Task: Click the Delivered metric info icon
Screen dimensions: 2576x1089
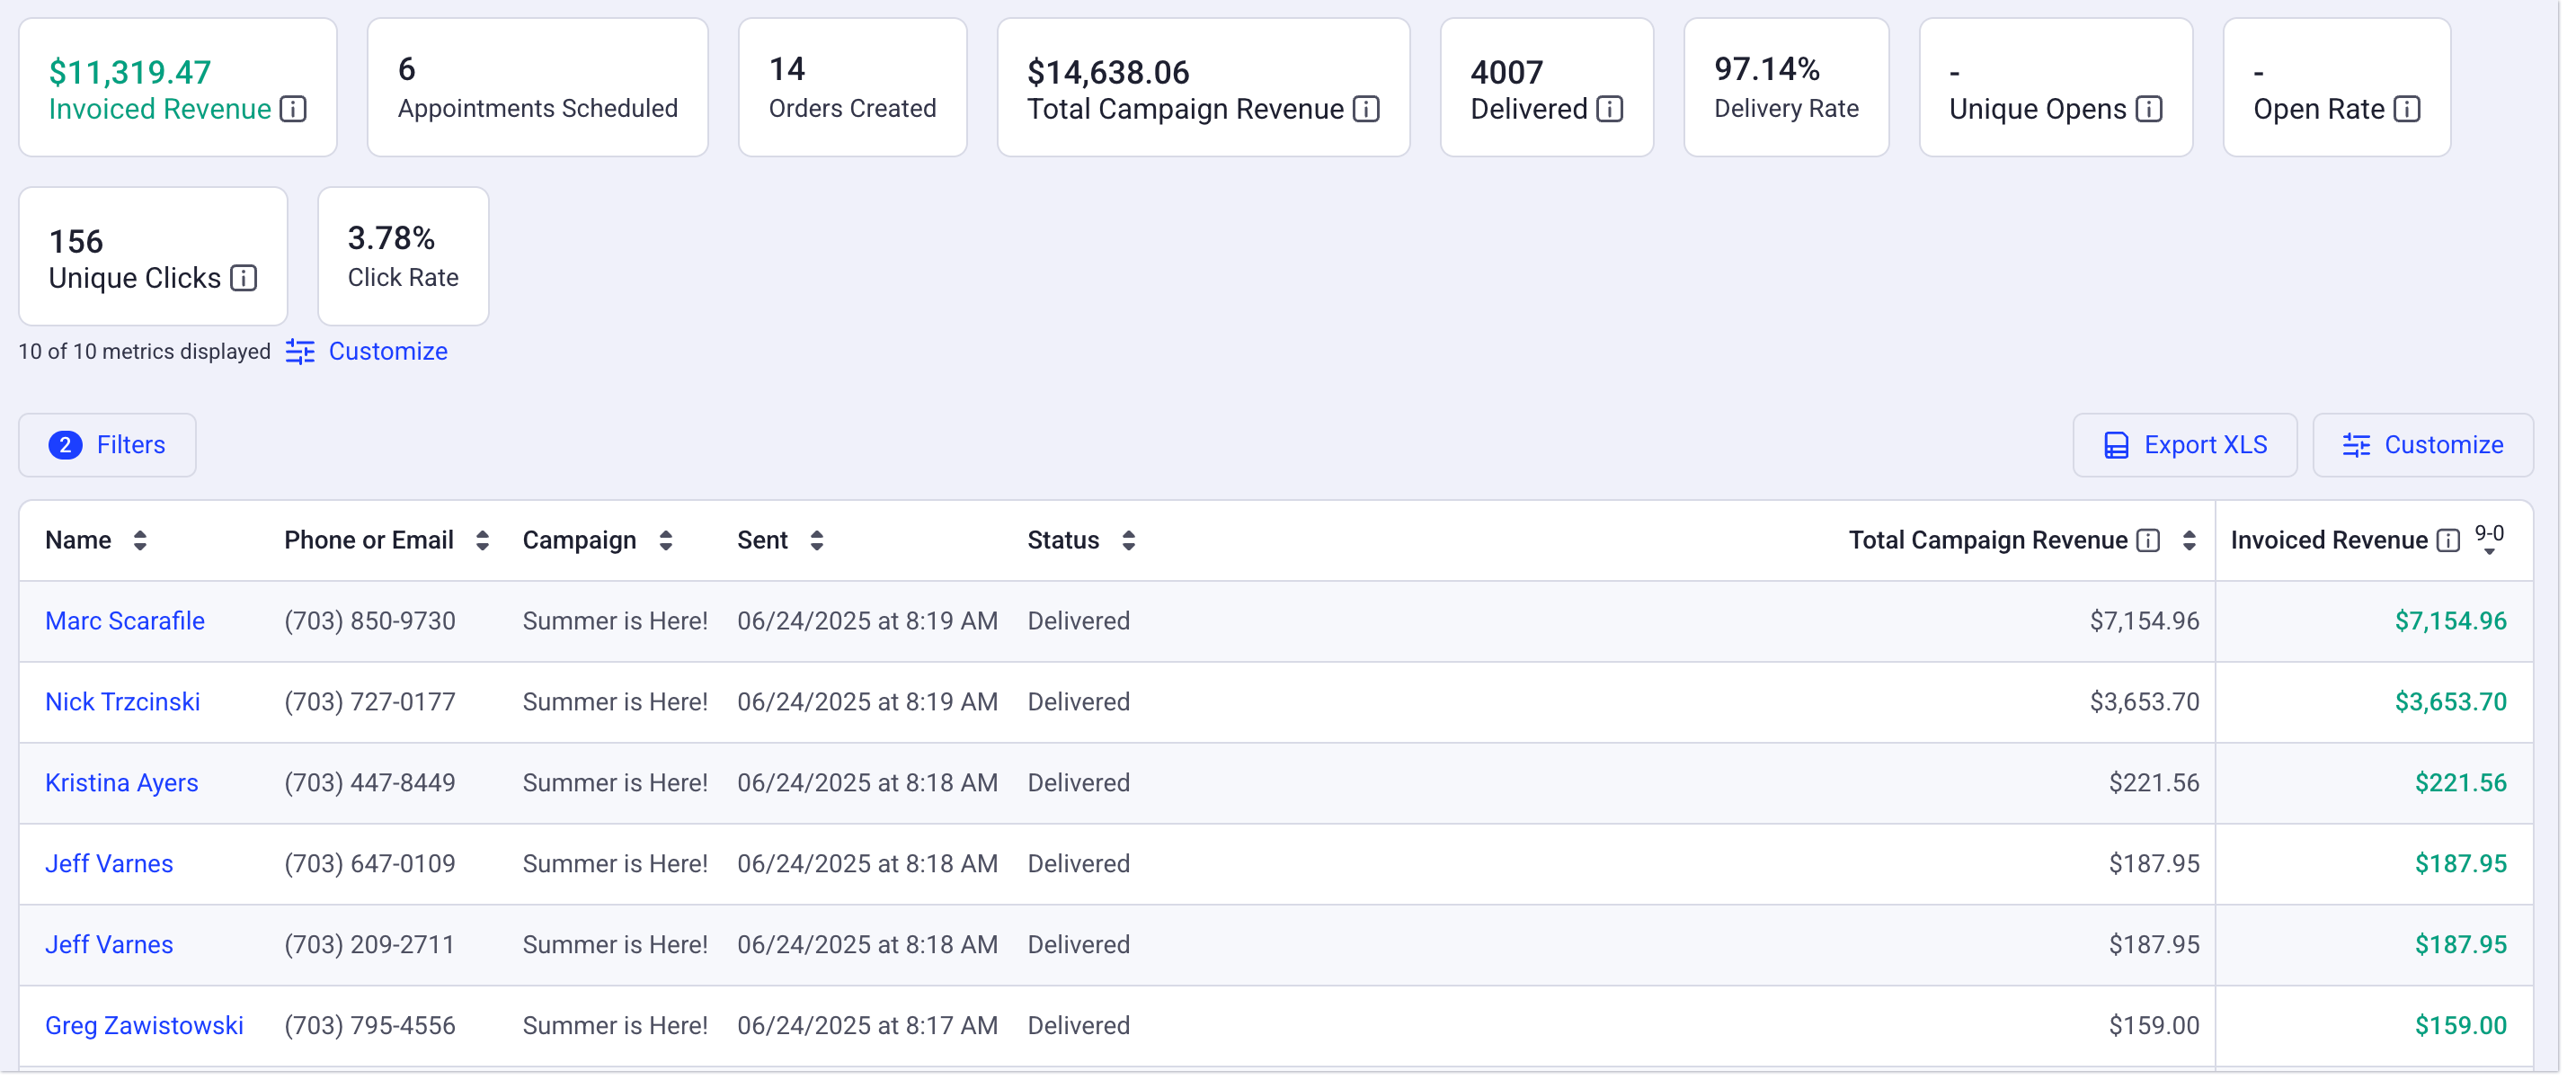Action: coord(1609,110)
